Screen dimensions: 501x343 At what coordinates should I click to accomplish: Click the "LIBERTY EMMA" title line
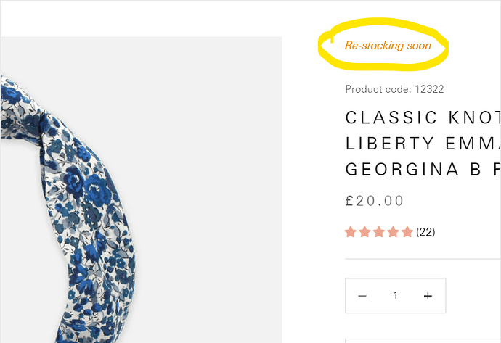coord(423,143)
